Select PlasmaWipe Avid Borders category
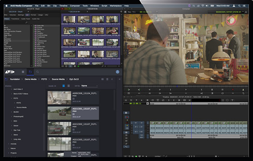The width and height of the screenshot is (253, 161). [13, 52]
